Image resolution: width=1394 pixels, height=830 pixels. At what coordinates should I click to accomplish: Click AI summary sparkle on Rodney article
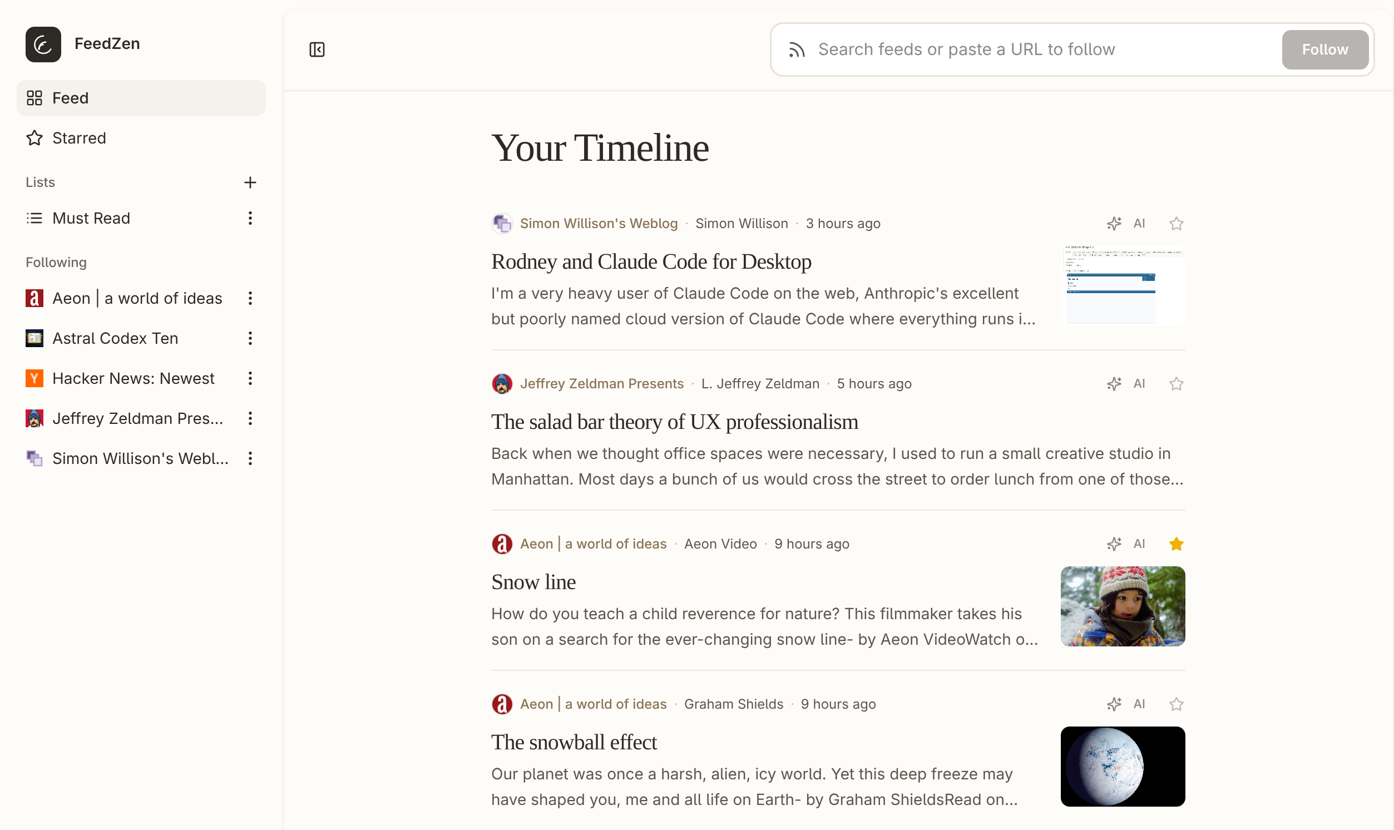click(1114, 224)
